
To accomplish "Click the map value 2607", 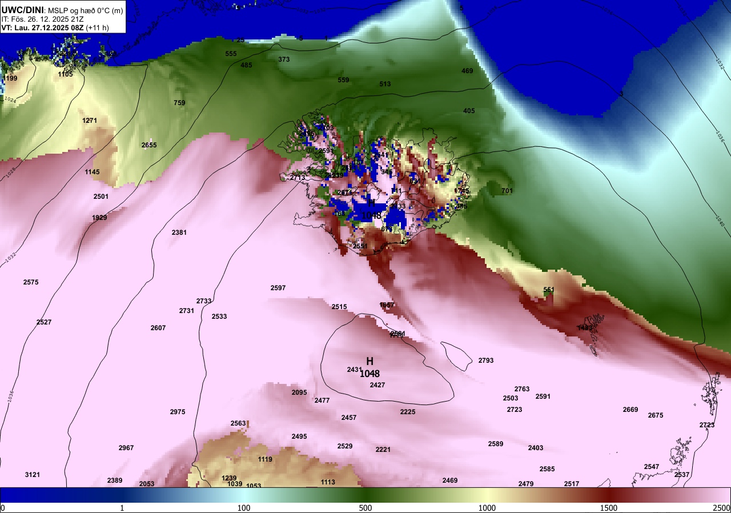I will tap(158, 328).
